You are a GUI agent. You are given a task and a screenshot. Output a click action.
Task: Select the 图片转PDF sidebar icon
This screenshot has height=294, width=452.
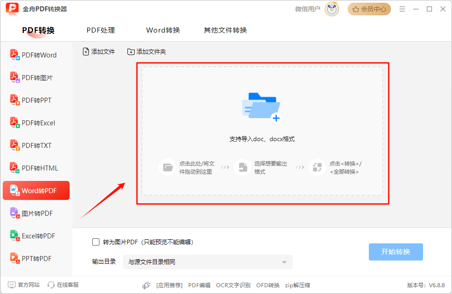(15, 213)
